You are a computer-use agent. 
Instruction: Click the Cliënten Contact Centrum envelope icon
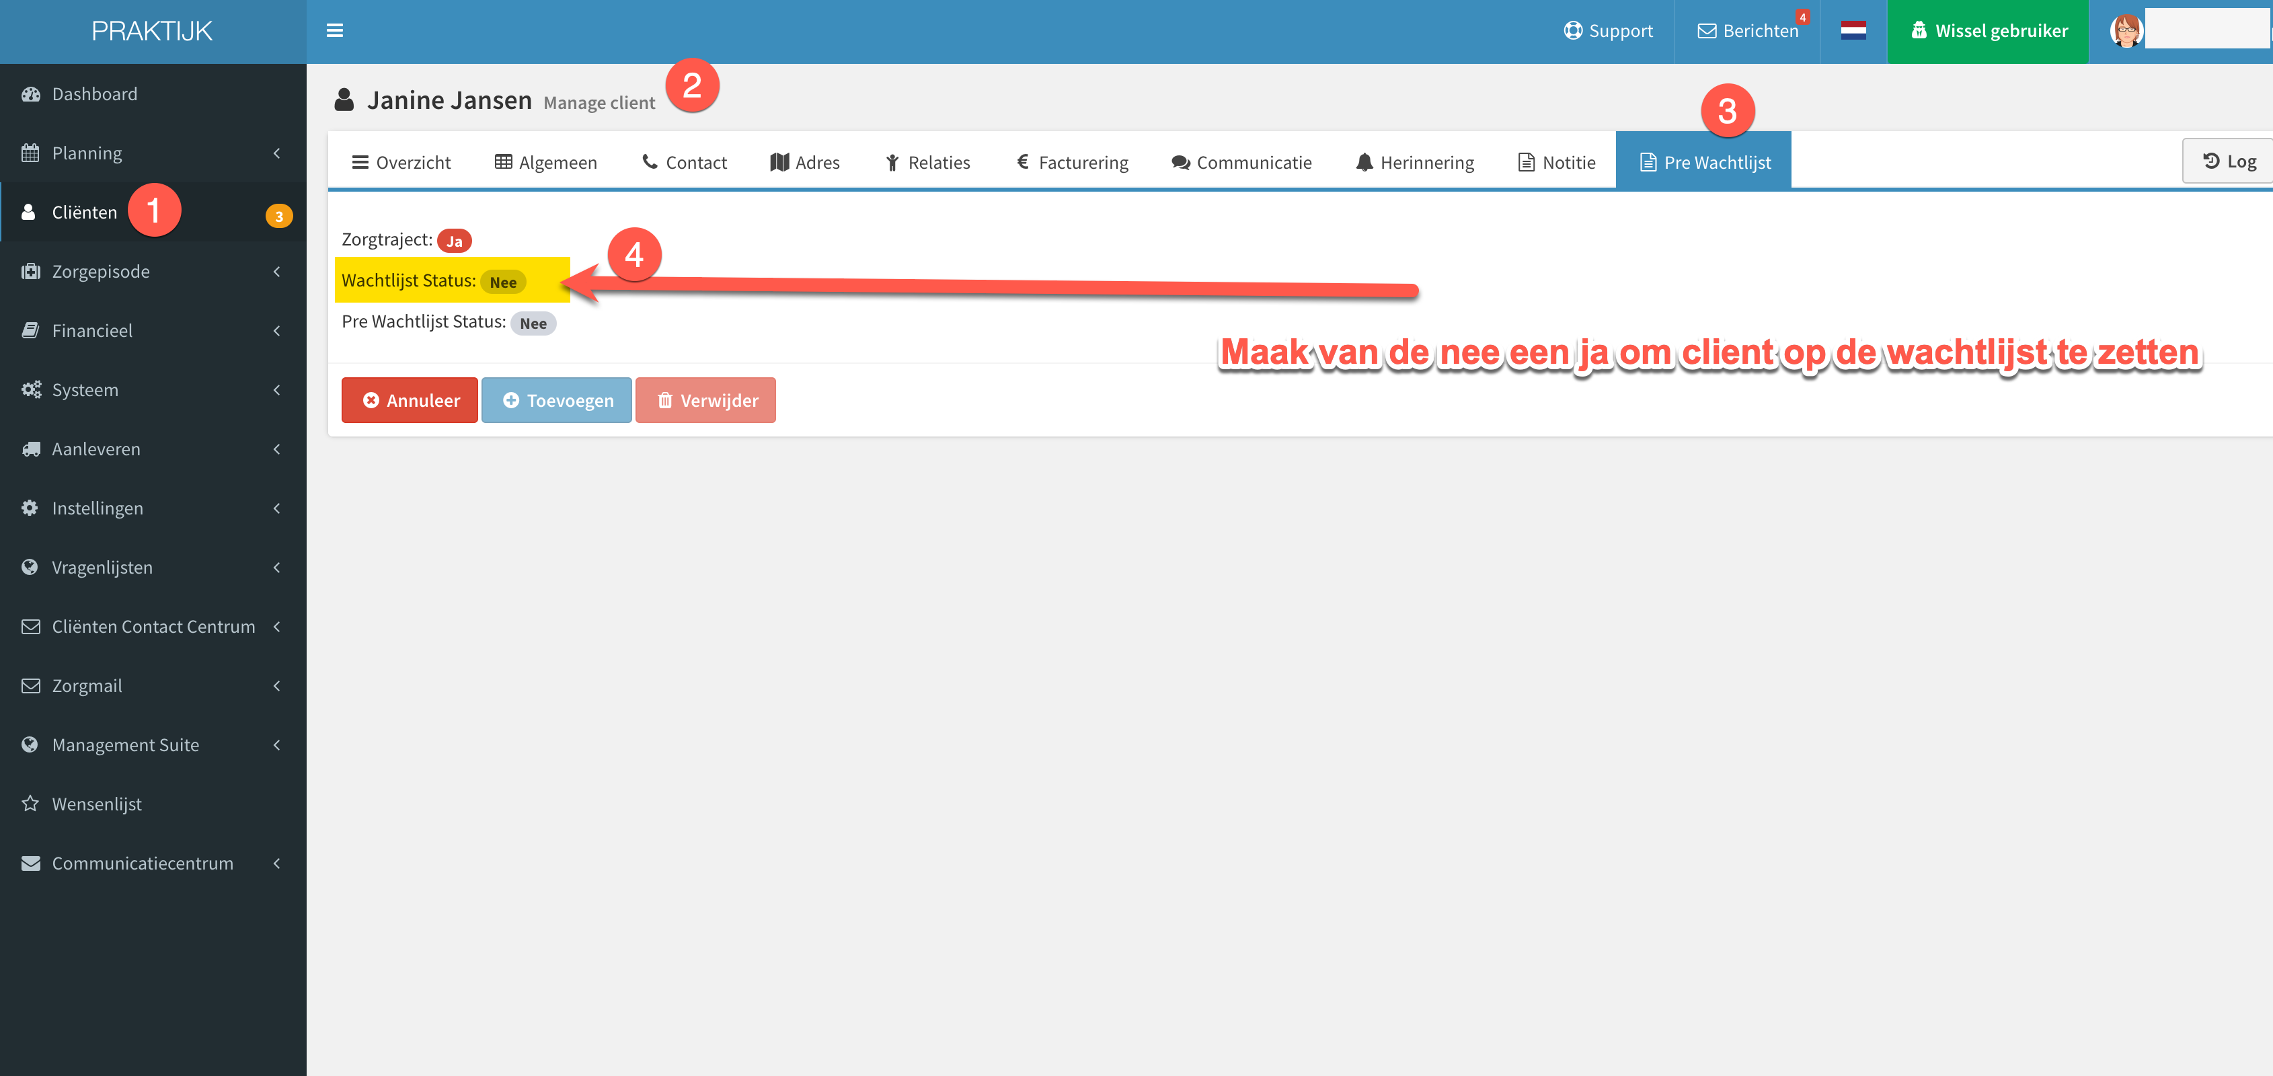pos(31,627)
